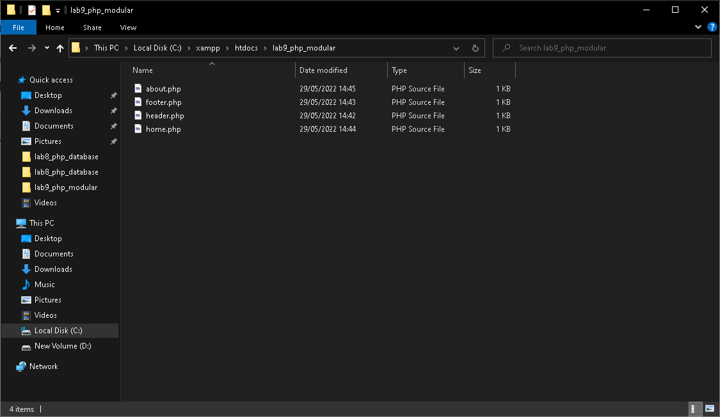Select Local Disk (C:) in navigation pane
The height and width of the screenshot is (417, 720).
[x=60, y=330]
